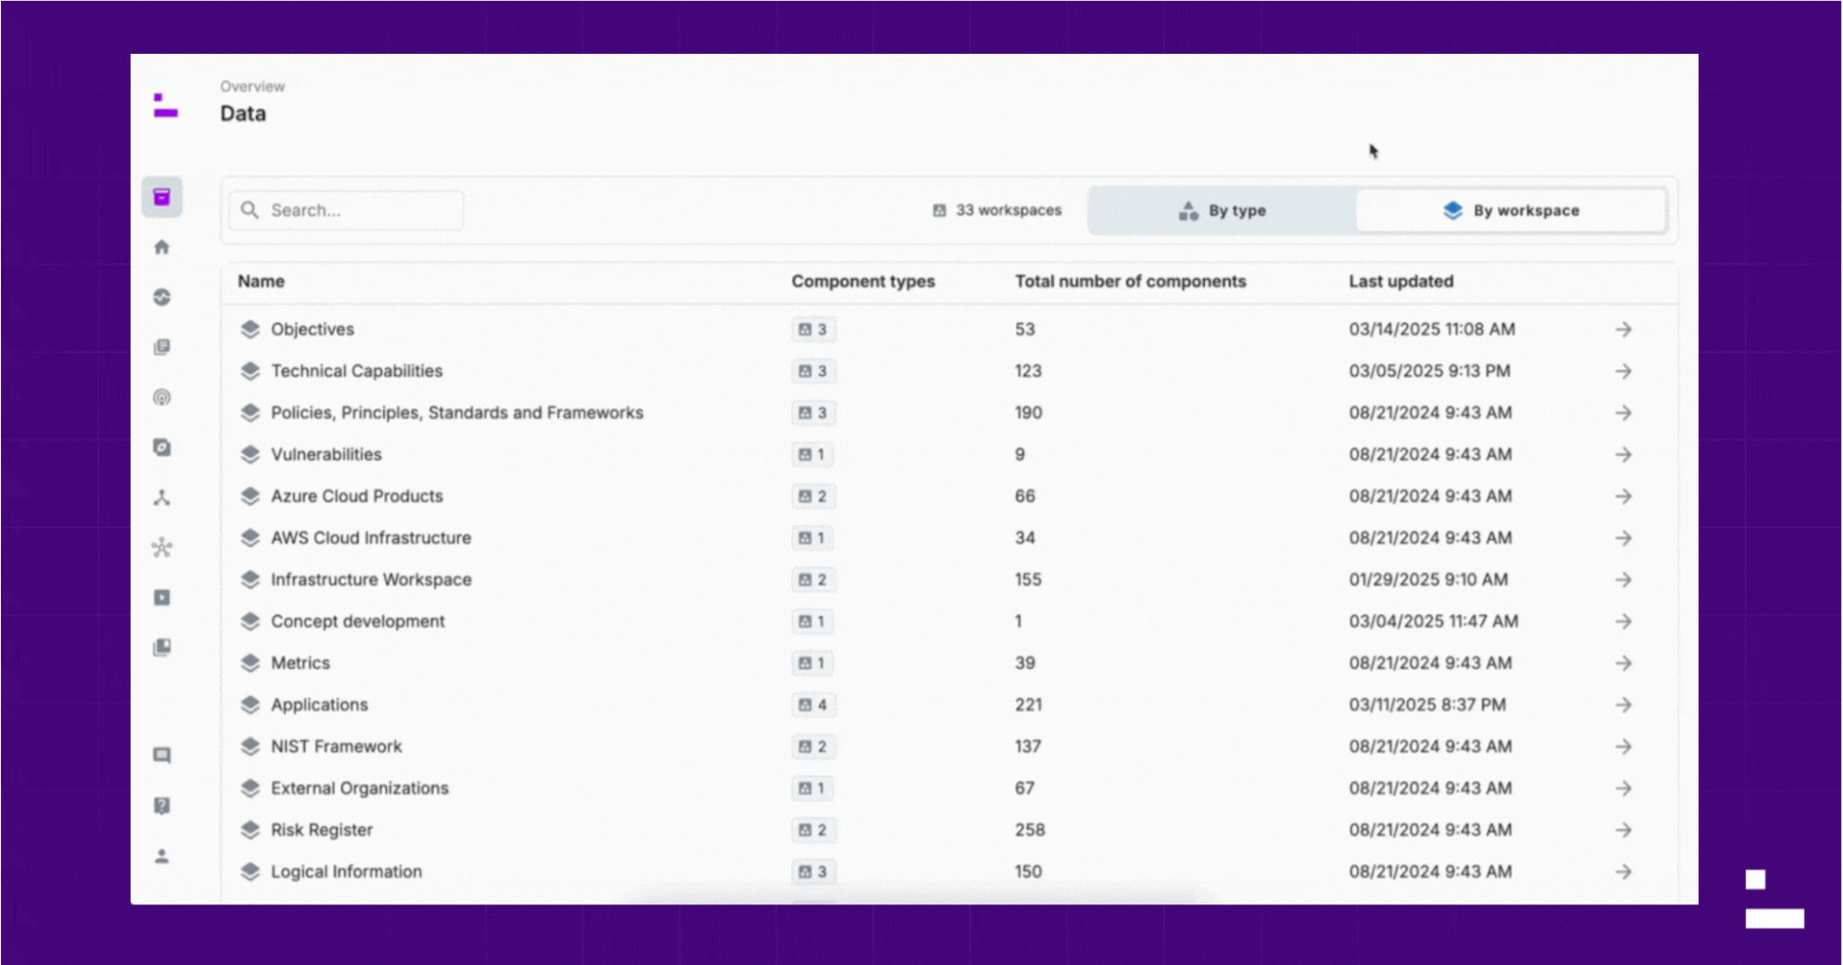Open the stacked documents icon below the globe icon

(x=162, y=347)
